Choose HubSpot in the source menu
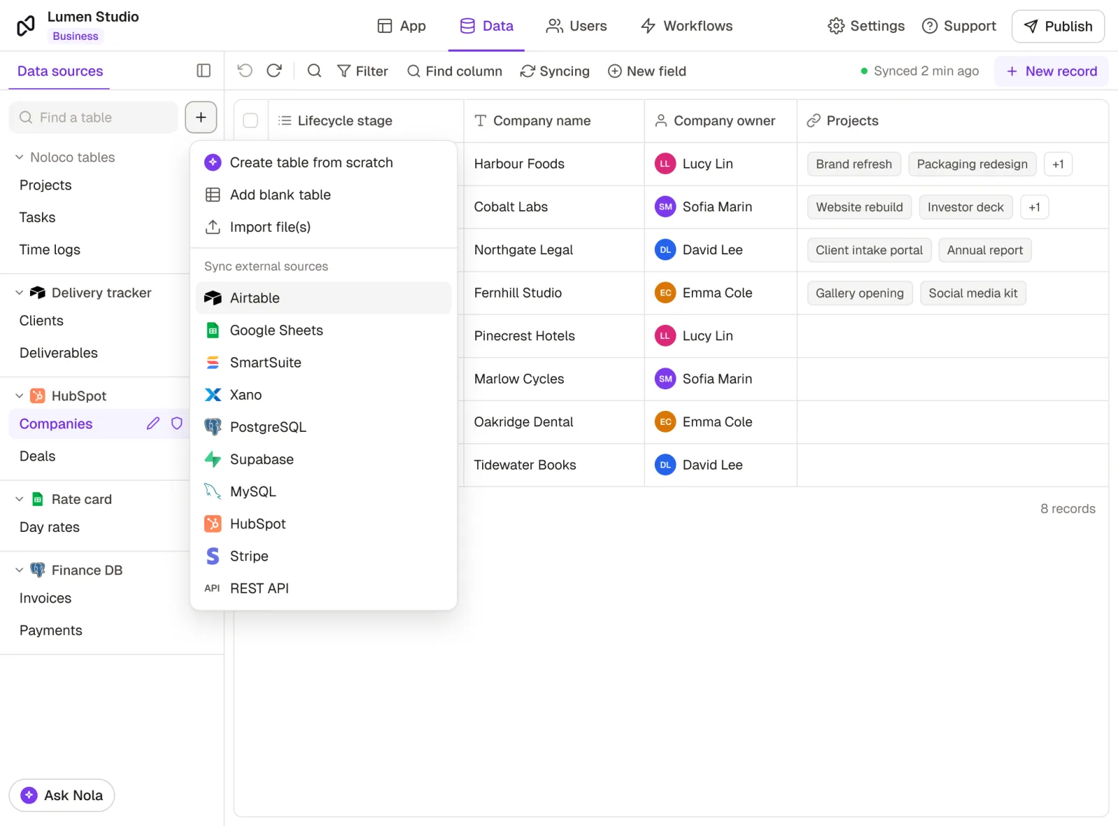The height and width of the screenshot is (826, 1118). point(324,523)
